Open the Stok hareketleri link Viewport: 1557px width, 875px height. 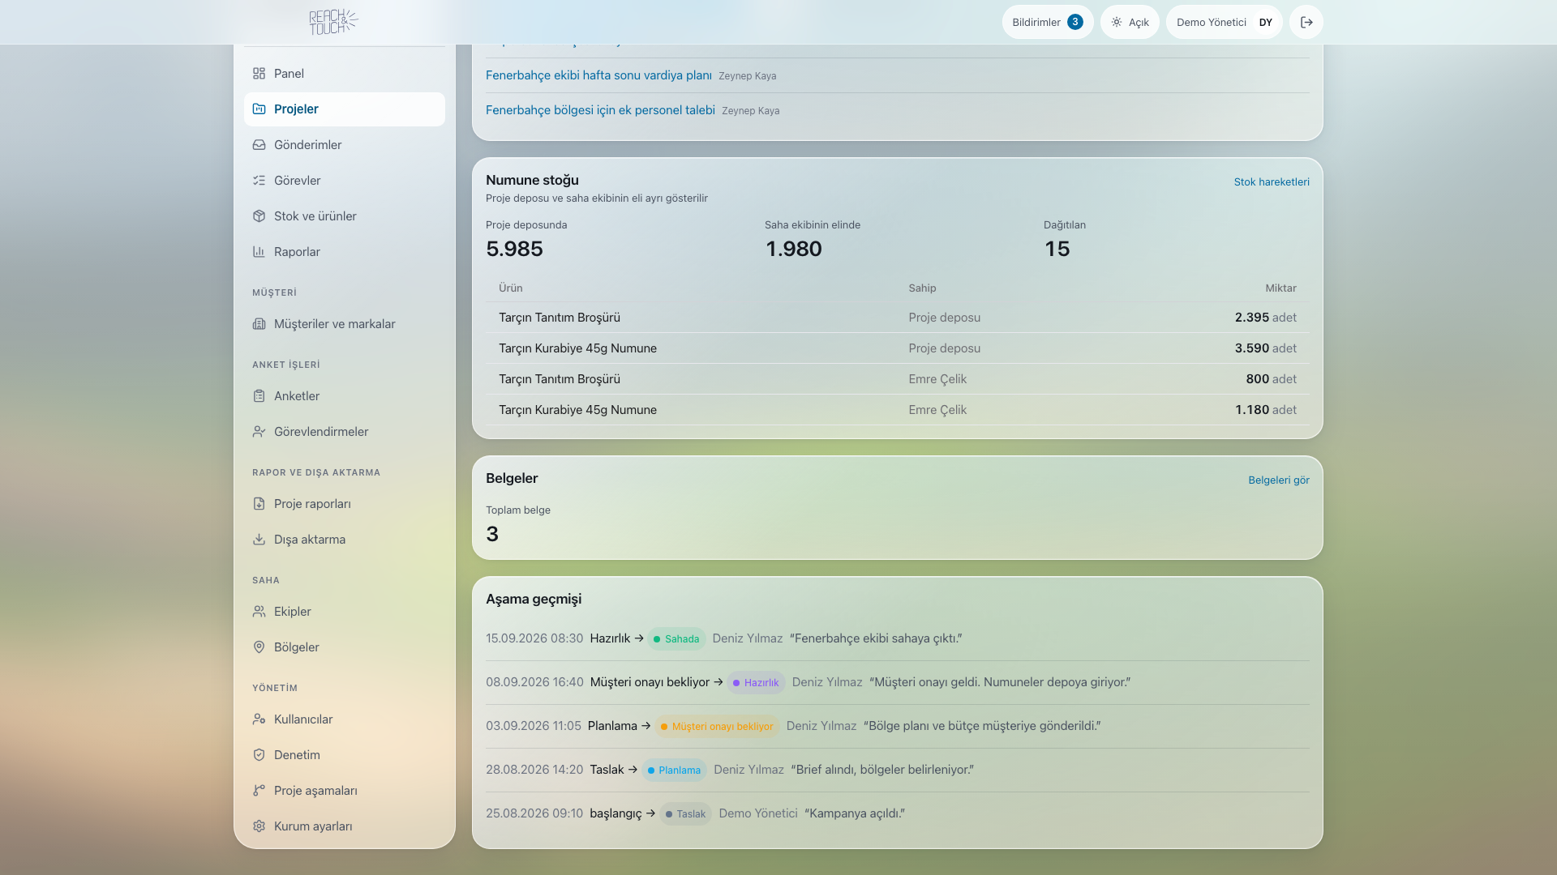(x=1272, y=182)
